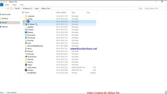This screenshot has width=167, height=94.
Task: Toggle the select all items checkbox
Action: coord(23,13)
